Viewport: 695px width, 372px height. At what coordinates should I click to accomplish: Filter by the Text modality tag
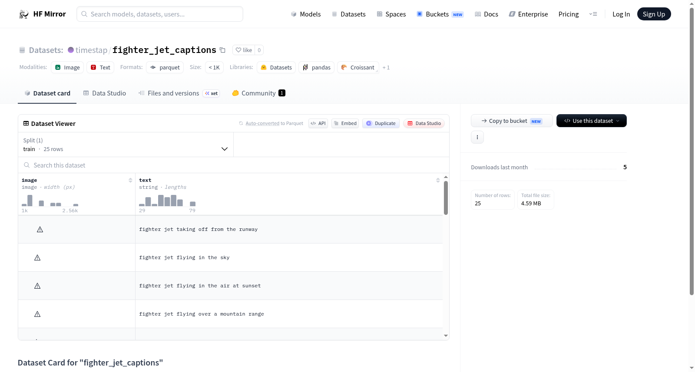coord(100,67)
